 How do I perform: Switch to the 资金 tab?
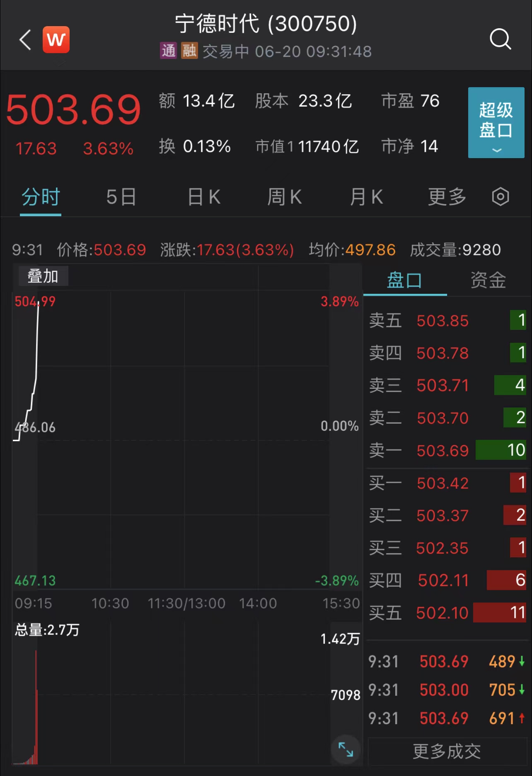[x=488, y=280]
